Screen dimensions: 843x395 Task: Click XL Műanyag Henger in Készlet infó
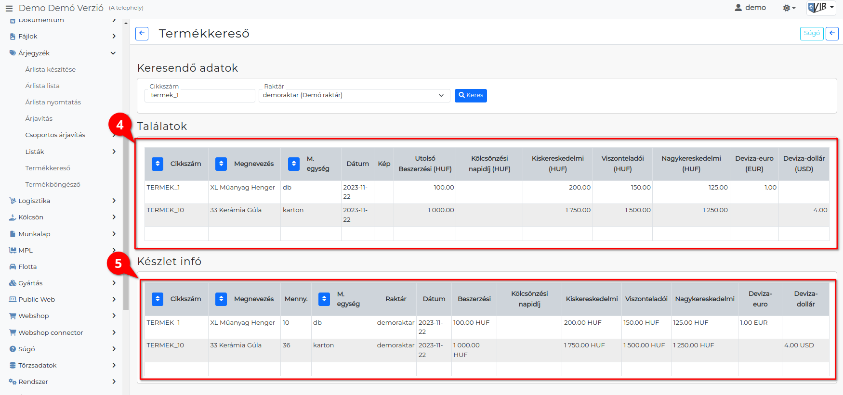pos(242,323)
